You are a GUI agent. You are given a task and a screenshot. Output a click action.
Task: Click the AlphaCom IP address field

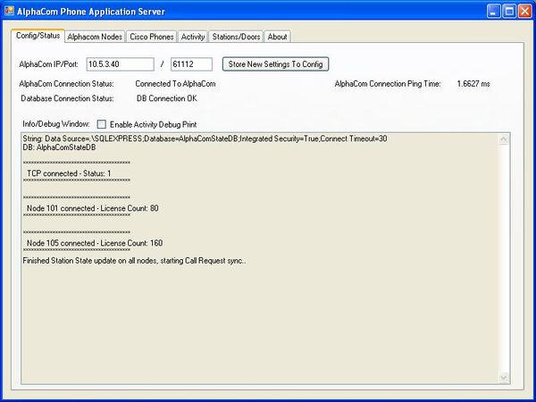click(120, 64)
